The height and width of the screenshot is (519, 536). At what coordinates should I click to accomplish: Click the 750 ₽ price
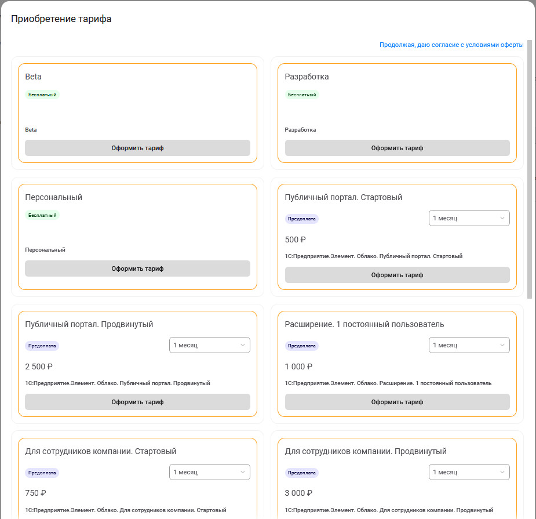(x=35, y=493)
